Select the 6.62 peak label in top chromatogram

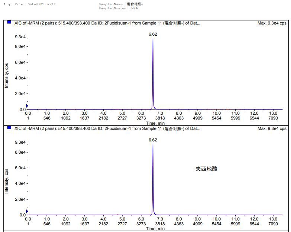point(153,34)
